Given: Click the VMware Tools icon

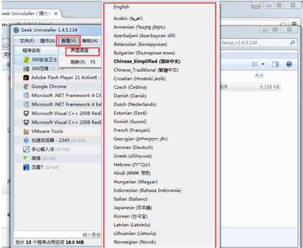Looking at the screenshot, I should (26, 131).
